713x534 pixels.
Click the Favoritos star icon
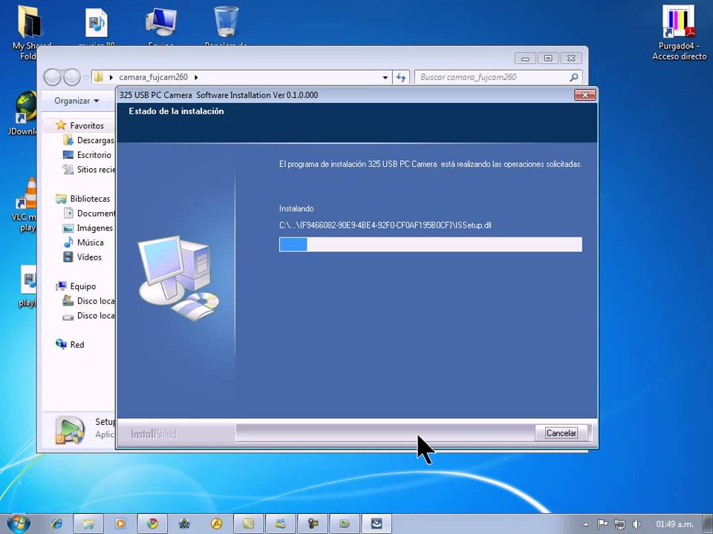61,125
